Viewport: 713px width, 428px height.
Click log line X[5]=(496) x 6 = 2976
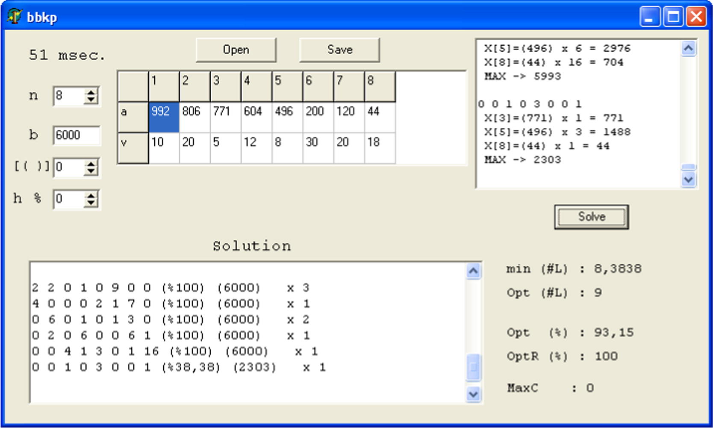(557, 48)
